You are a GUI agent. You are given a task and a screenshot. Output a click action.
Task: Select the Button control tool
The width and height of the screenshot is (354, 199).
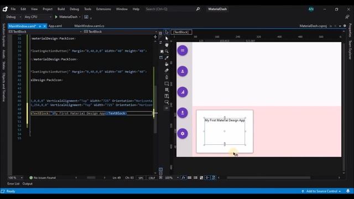pos(166,102)
